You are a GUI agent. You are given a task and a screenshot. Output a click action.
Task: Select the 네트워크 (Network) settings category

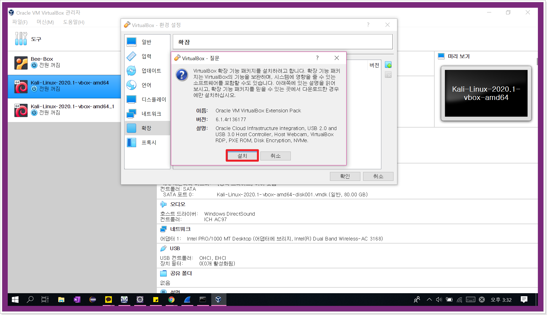pyautogui.click(x=151, y=114)
